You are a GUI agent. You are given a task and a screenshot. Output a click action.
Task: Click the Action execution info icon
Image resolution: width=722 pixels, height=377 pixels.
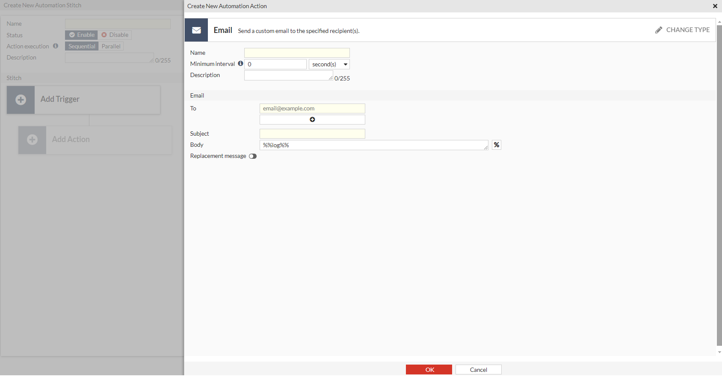[56, 46]
